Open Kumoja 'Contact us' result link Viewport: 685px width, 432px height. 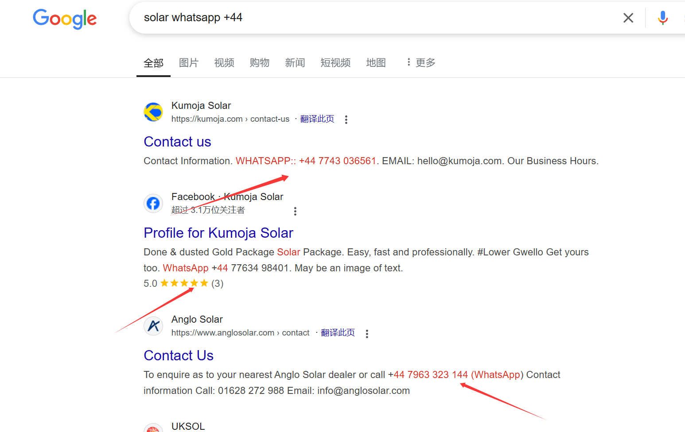click(177, 142)
